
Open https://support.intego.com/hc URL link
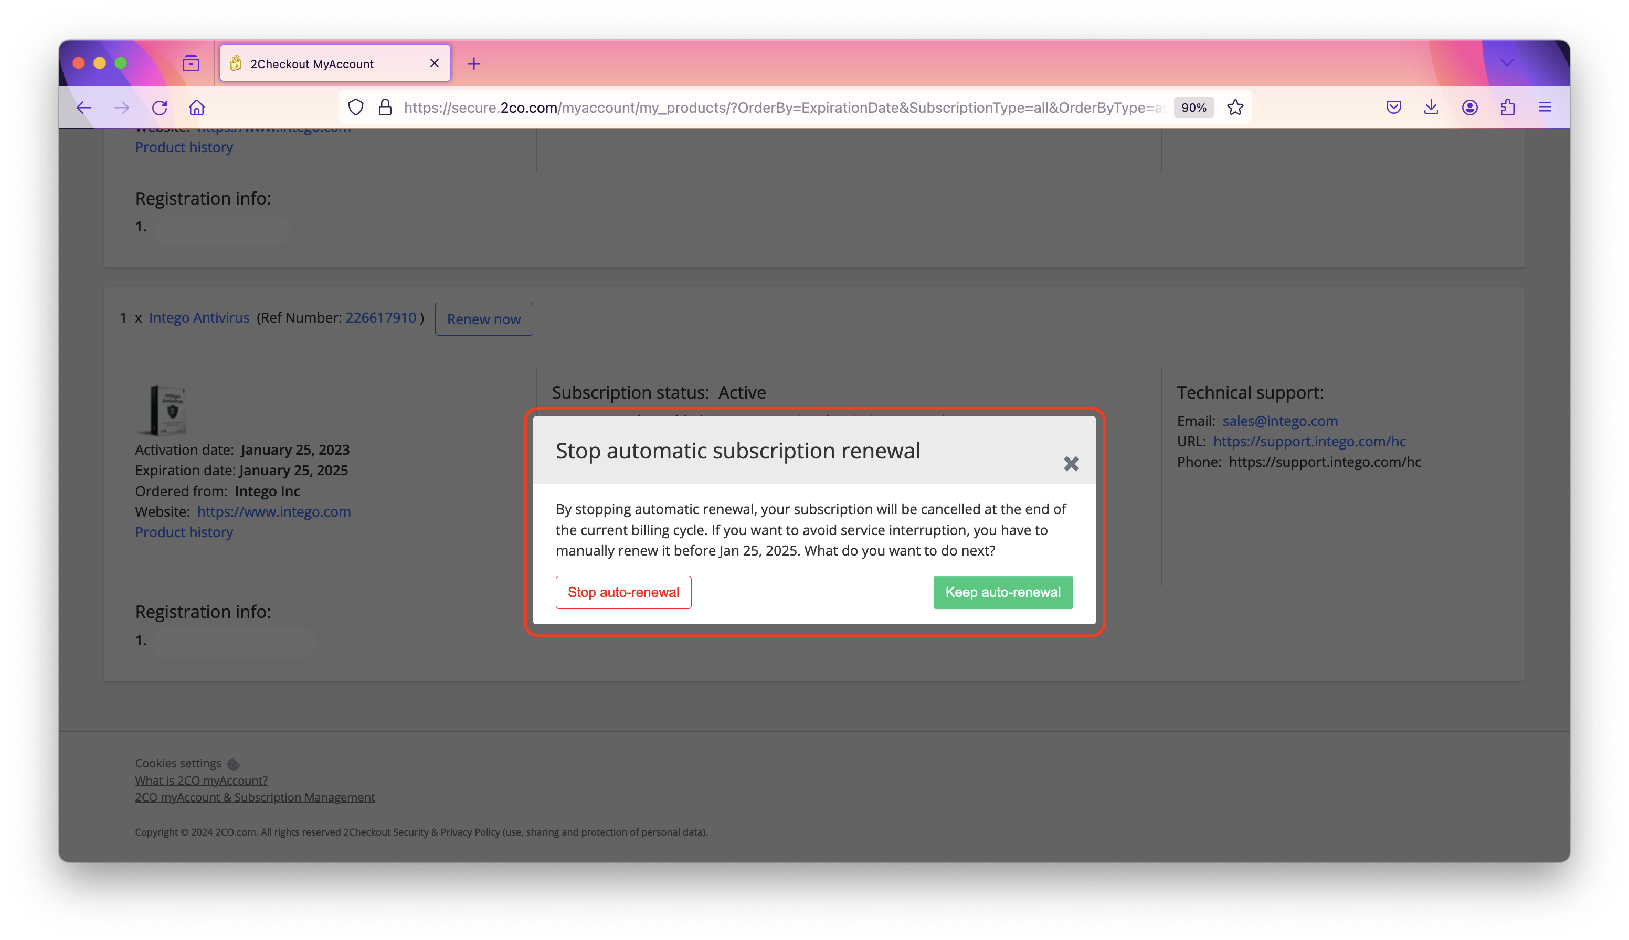click(x=1309, y=442)
